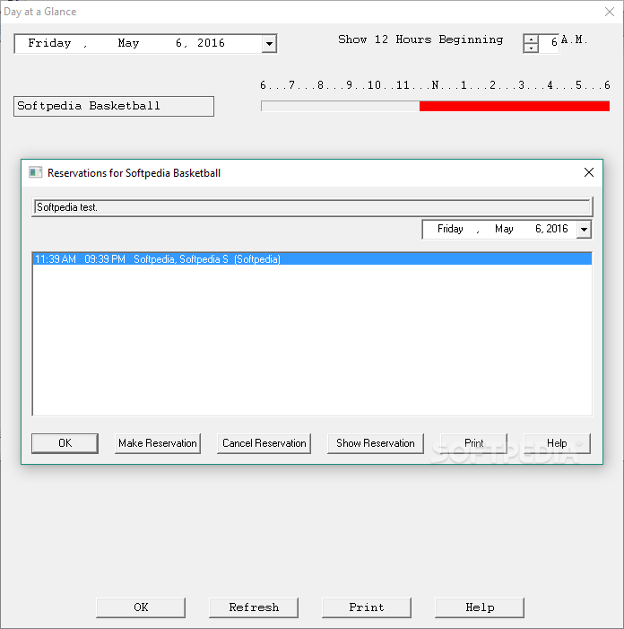Open the Reservations dialog date dropdown arrow
The width and height of the screenshot is (624, 629).
584,230
